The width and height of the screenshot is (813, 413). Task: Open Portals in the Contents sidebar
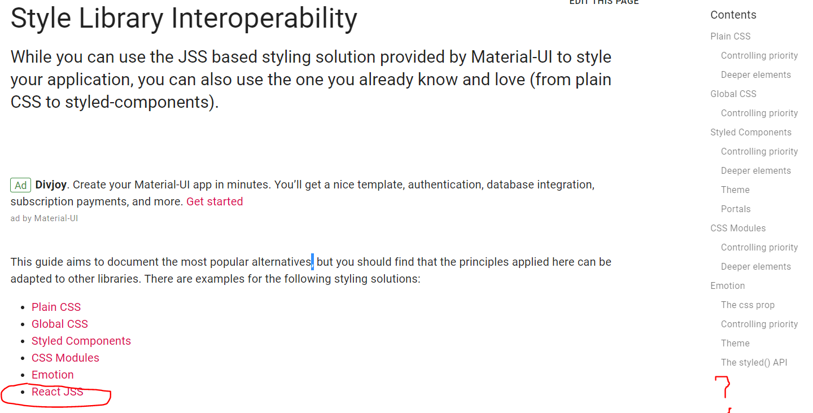[x=736, y=209]
